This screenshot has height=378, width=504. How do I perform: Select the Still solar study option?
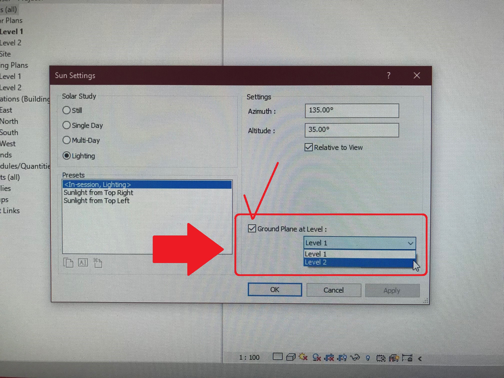coord(66,110)
